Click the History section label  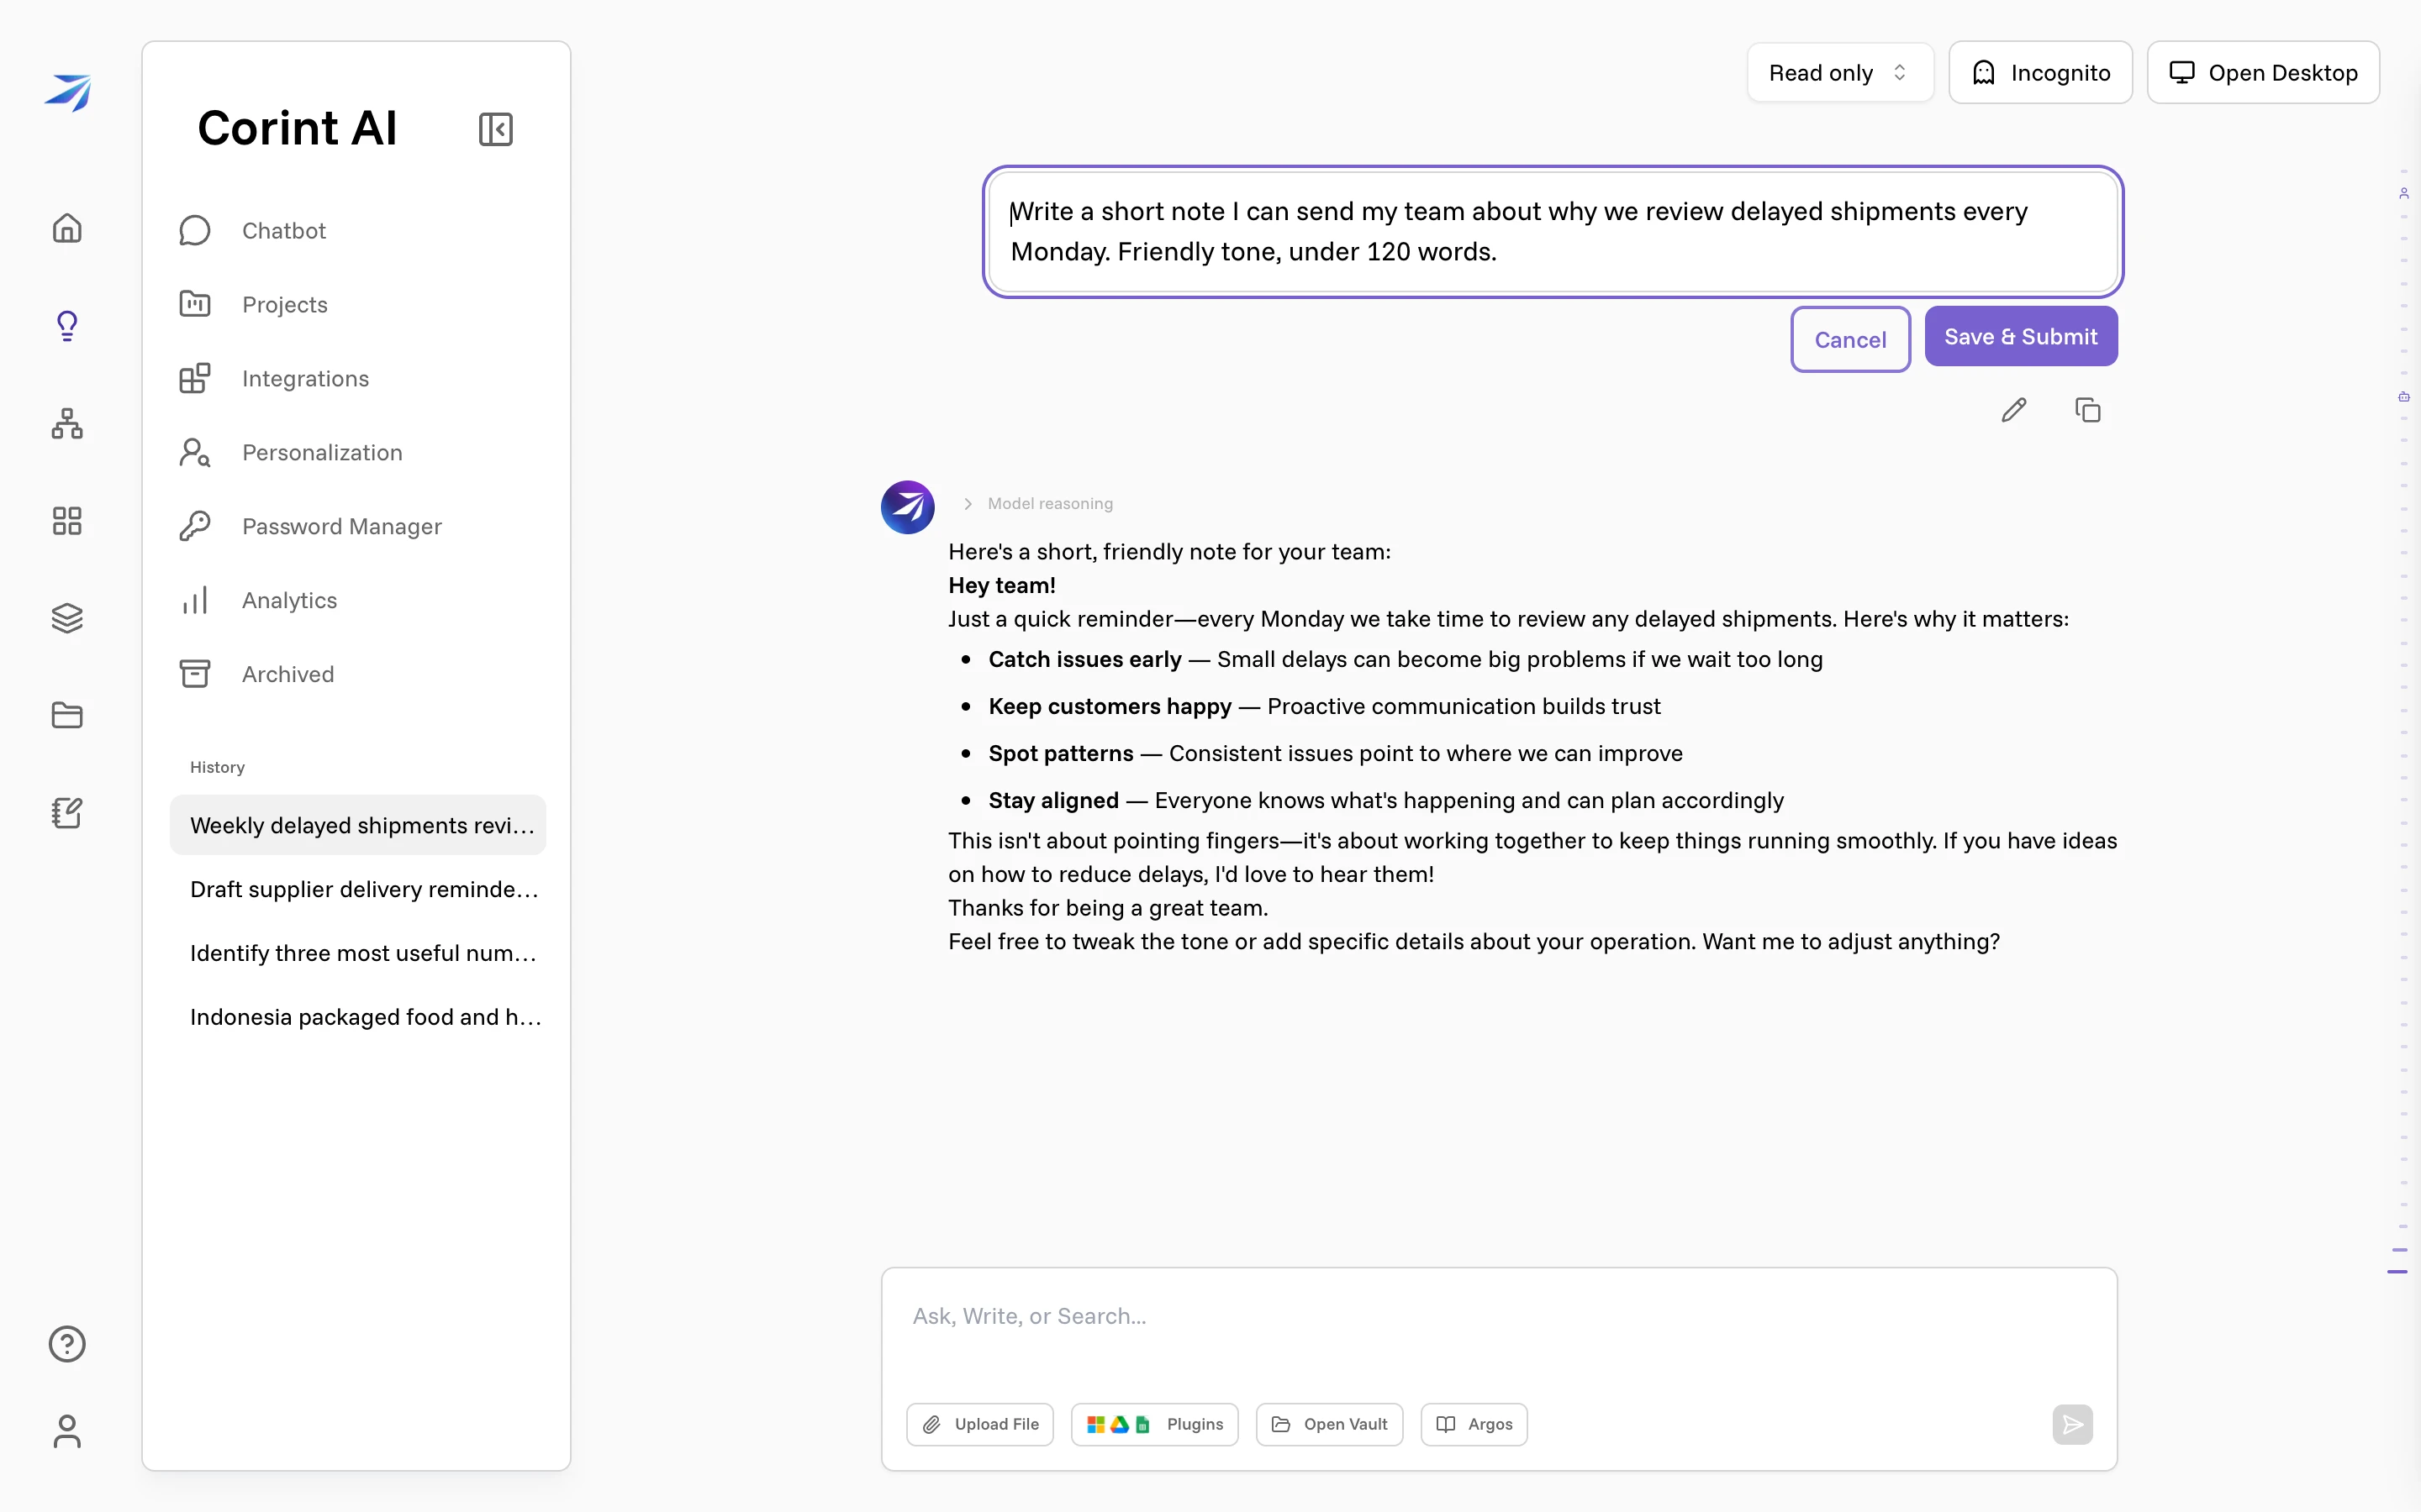(217, 767)
